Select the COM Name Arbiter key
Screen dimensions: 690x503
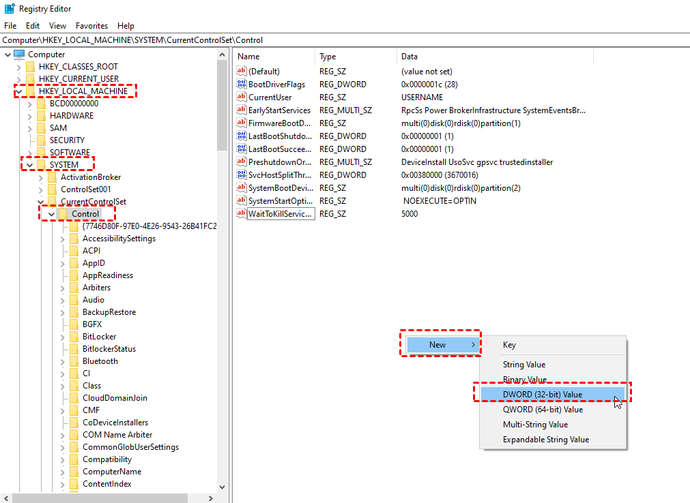[117, 435]
